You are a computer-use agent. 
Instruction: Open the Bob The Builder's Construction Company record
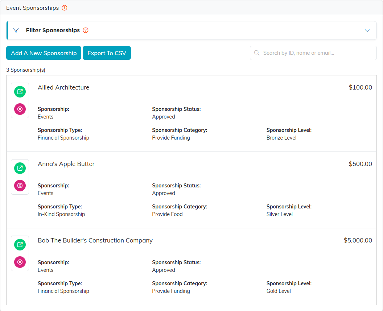20,245
